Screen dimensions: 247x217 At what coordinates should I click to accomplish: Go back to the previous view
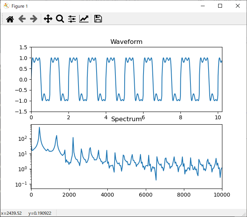tap(22, 19)
